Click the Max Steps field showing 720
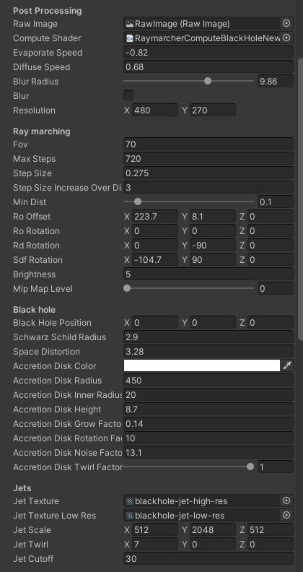The height and width of the screenshot is (572, 303). pos(208,158)
